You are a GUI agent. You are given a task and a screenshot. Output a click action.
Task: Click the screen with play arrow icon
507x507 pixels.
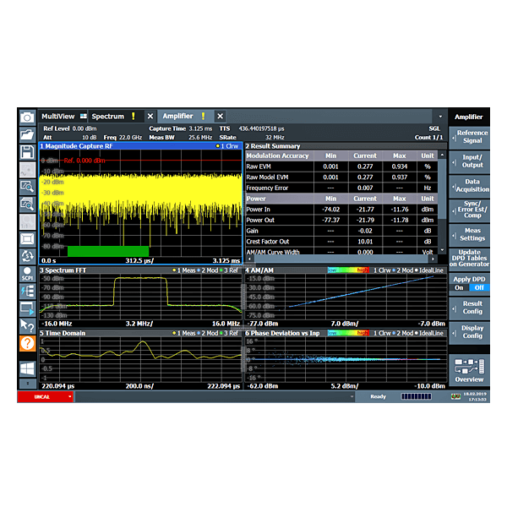27,308
